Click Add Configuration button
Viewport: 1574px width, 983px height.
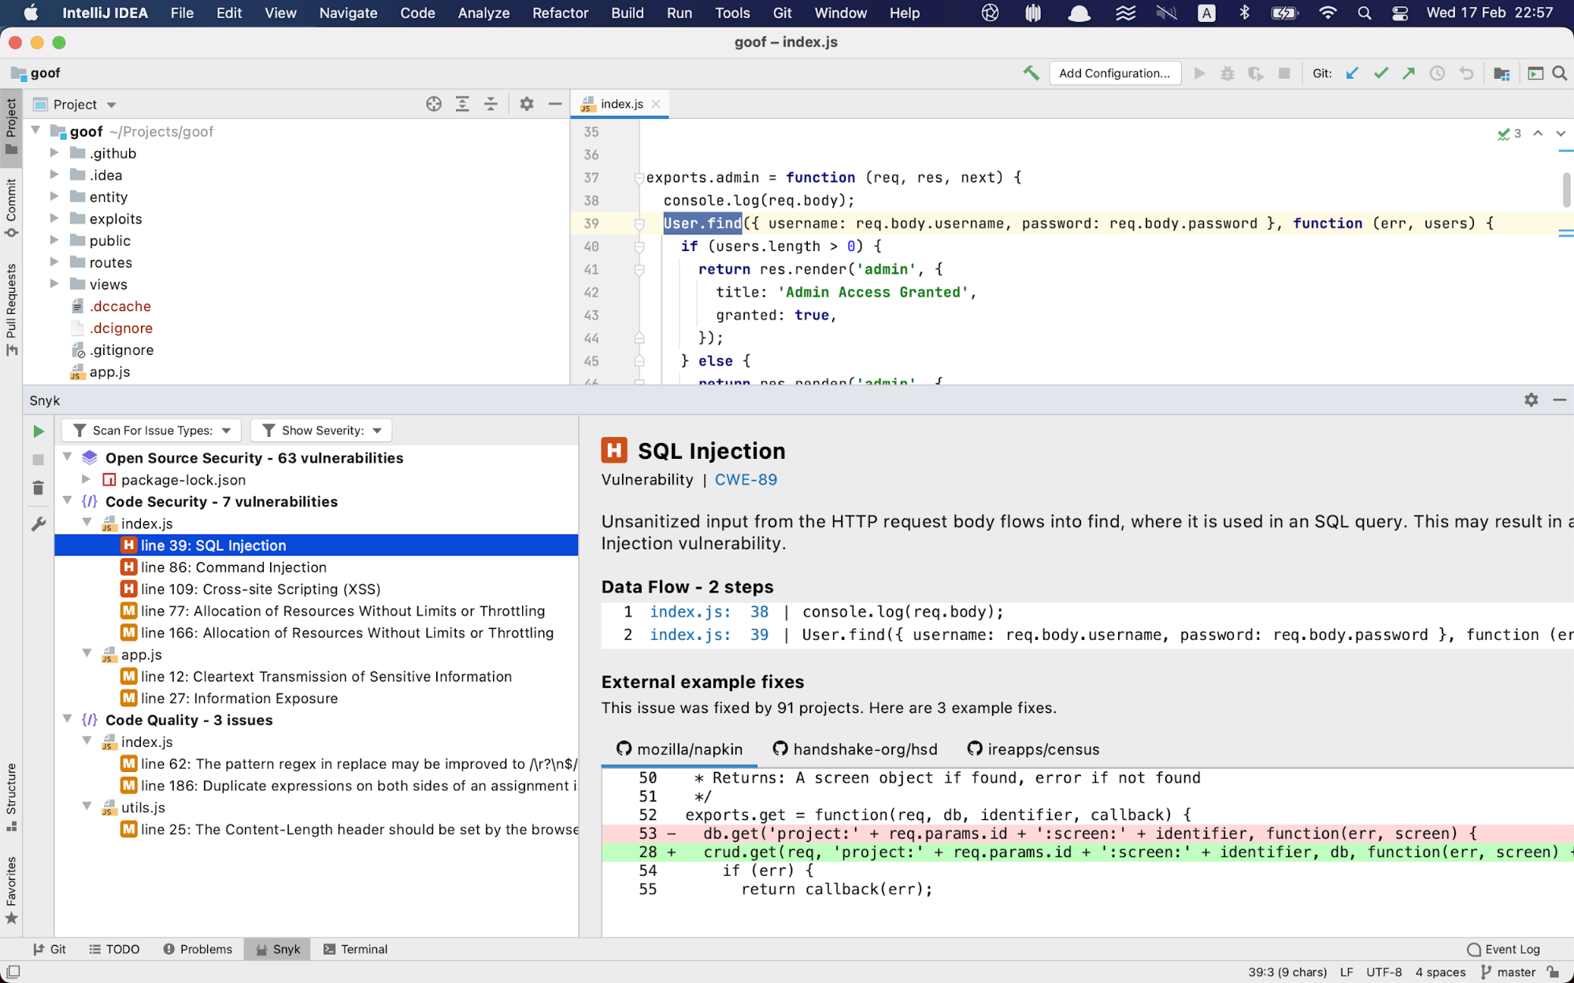click(1115, 73)
